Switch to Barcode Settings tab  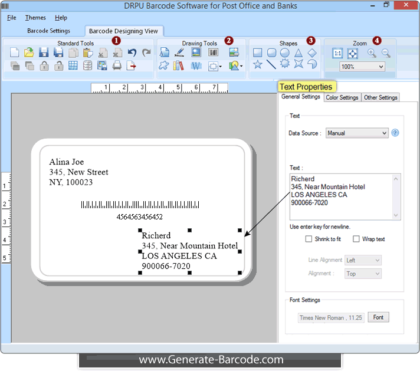pyautogui.click(x=48, y=31)
